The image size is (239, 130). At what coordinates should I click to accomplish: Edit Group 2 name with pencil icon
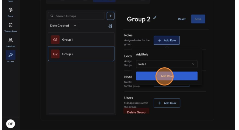155,18
